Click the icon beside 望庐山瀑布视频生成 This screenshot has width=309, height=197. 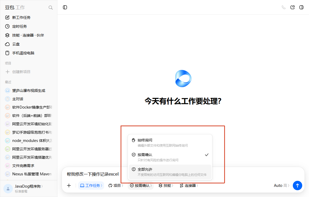click(8, 91)
